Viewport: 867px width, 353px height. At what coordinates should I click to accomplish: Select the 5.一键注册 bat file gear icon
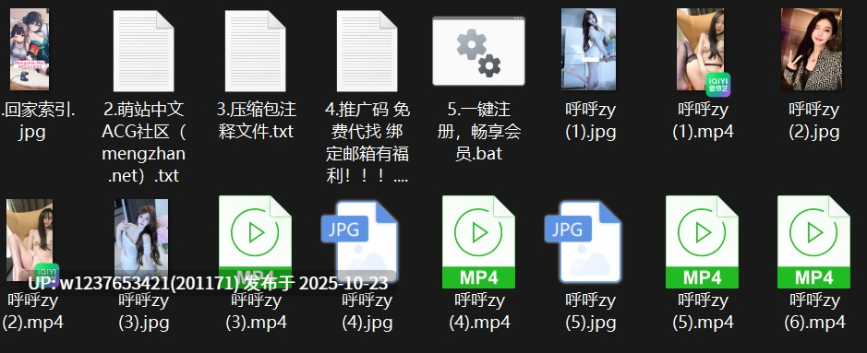(x=478, y=51)
